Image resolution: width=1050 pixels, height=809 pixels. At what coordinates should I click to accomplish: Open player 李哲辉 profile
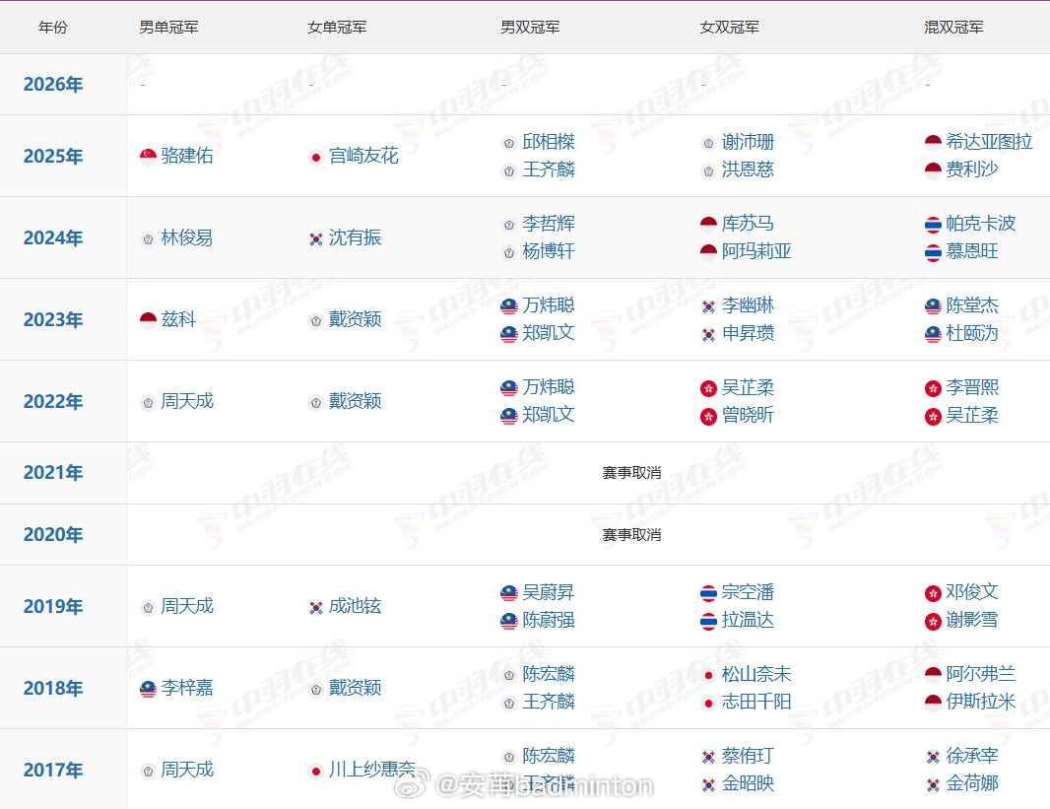[549, 223]
